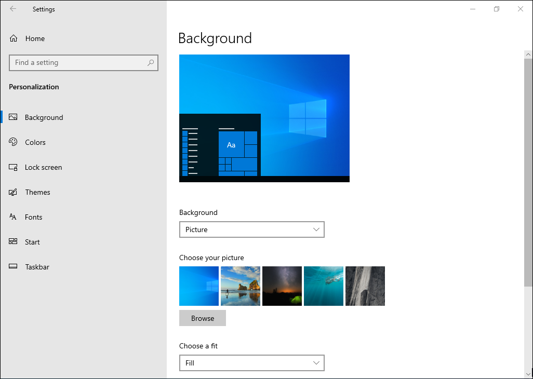
Task: Click the back arrow in Settings title bar
Action: 13,9
